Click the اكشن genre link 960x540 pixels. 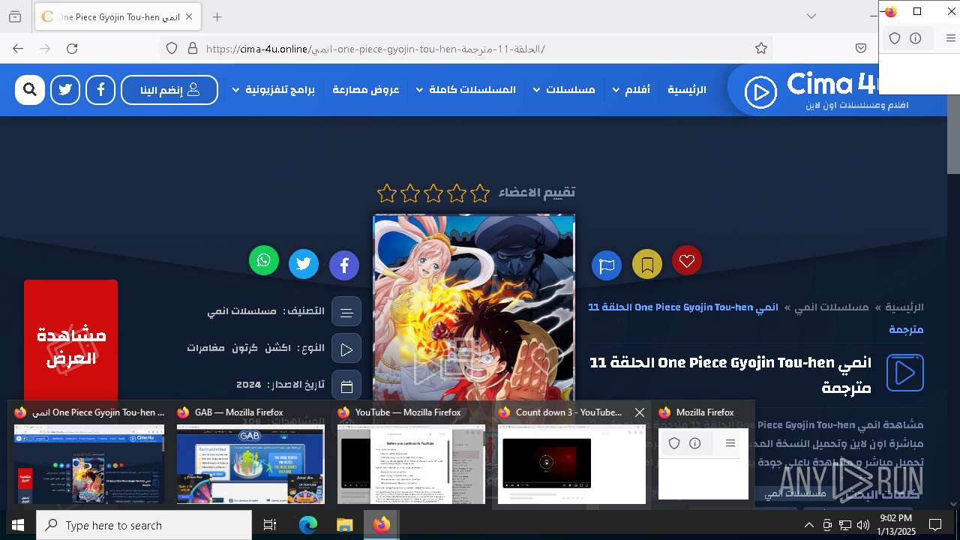[x=278, y=348]
